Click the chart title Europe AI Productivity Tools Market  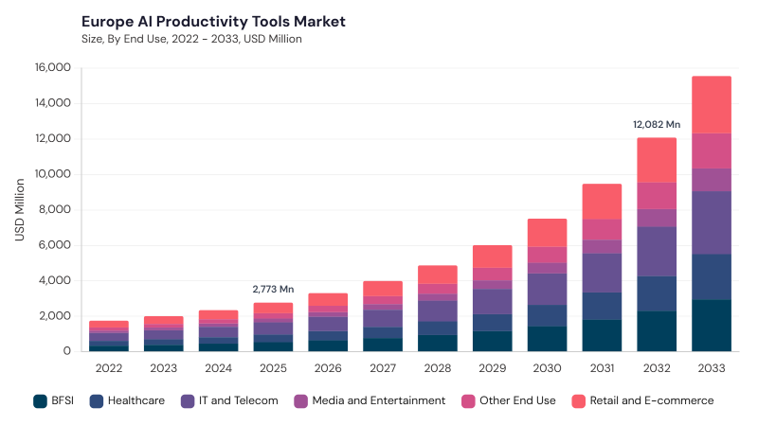(x=213, y=22)
